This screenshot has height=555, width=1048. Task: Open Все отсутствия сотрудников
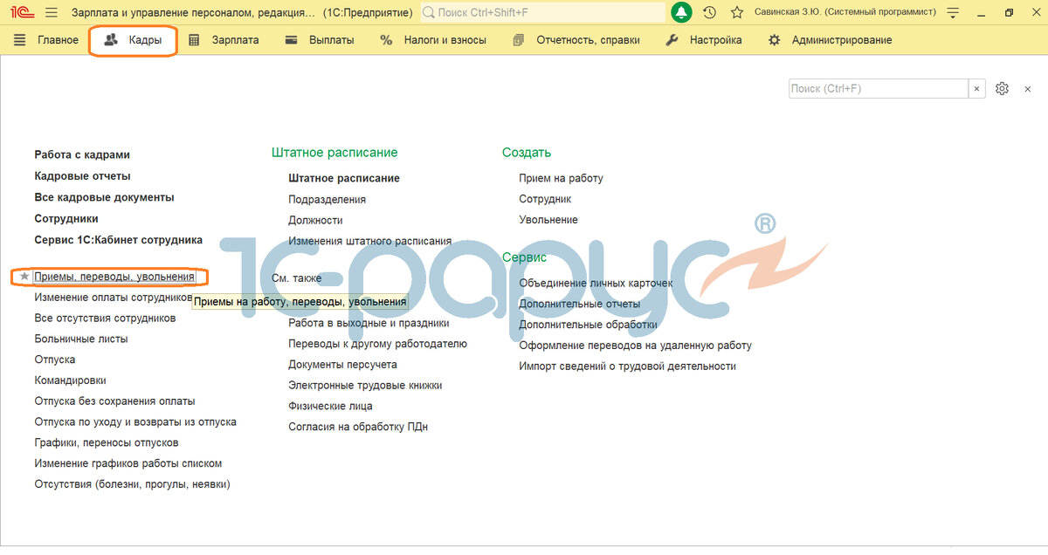pos(105,319)
